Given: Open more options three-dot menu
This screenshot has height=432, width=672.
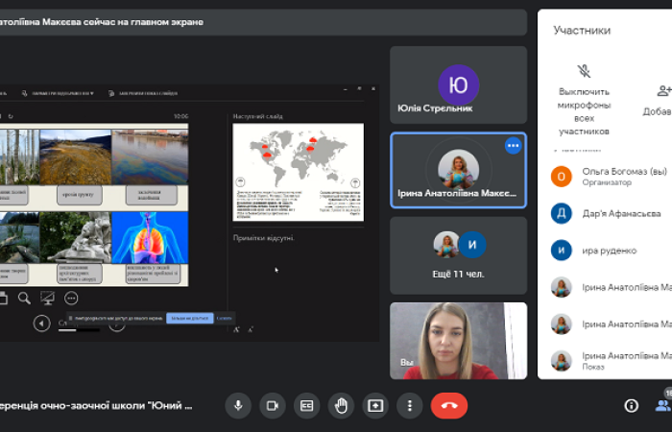Looking at the screenshot, I should (410, 405).
